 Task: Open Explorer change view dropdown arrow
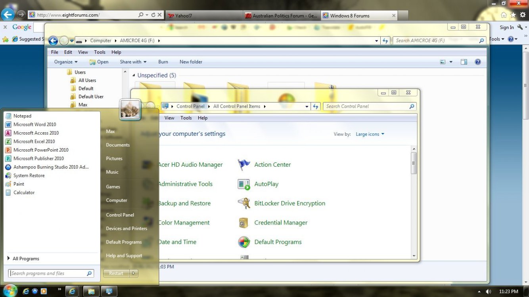pos(451,62)
